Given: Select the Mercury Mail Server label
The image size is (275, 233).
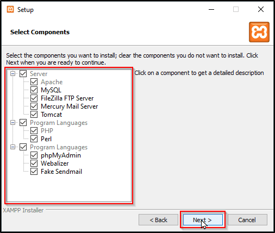Looking at the screenshot, I should pos(70,106).
